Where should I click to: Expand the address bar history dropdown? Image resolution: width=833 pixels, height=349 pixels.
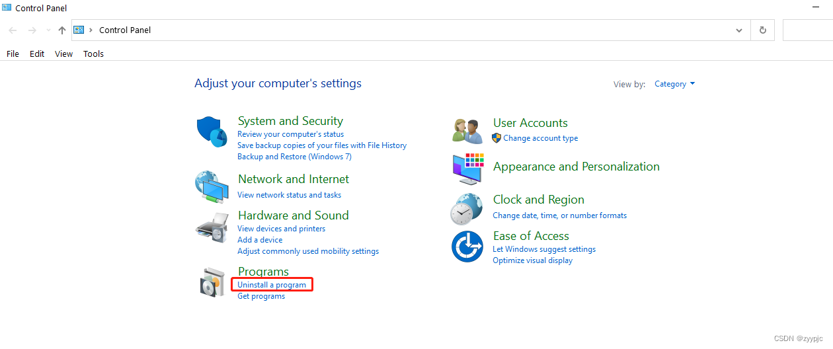coord(739,30)
